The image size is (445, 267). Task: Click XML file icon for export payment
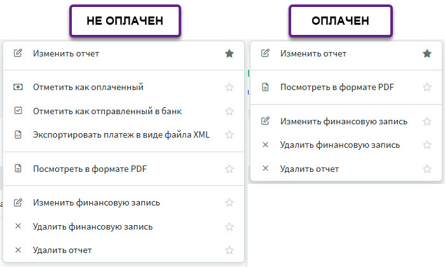tap(18, 134)
